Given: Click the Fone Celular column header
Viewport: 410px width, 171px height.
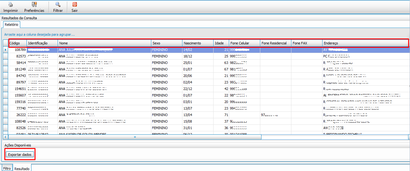Looking at the screenshot, I should [x=244, y=43].
